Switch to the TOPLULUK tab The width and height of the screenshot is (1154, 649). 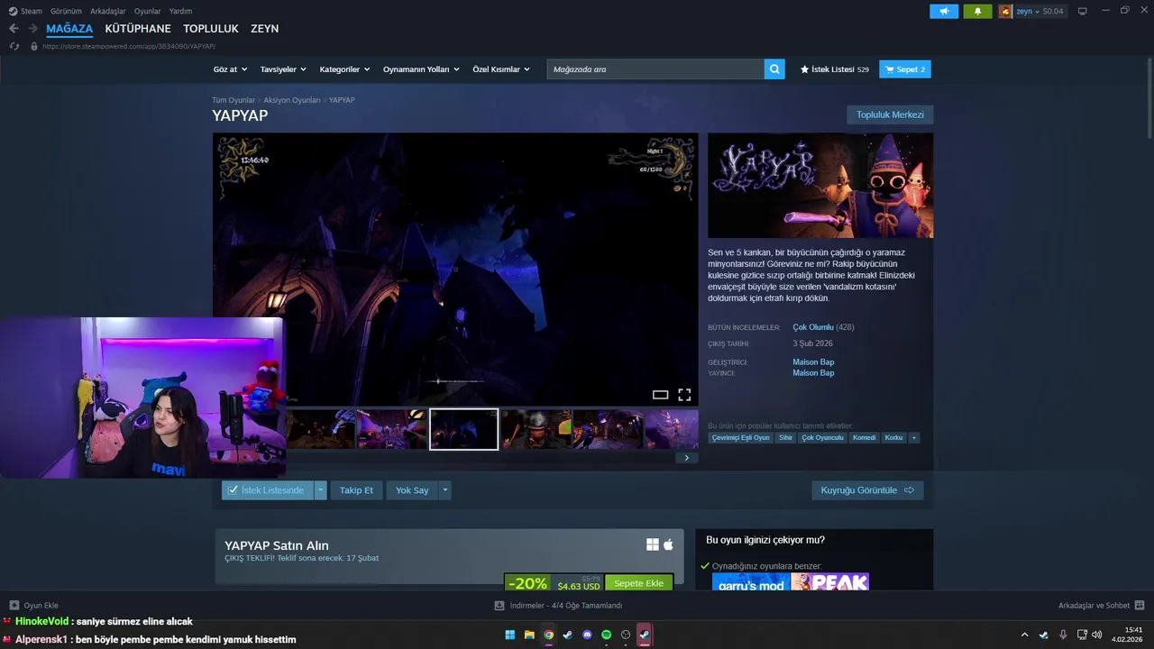coord(211,29)
